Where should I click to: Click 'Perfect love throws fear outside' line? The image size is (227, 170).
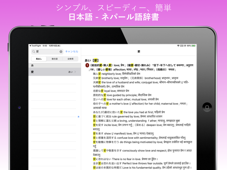(x=142, y=163)
